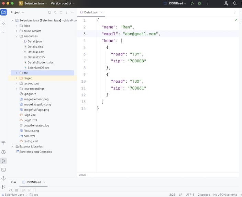Click the Debug bug icon
The height and width of the screenshot is (197, 242).
click(199, 3)
